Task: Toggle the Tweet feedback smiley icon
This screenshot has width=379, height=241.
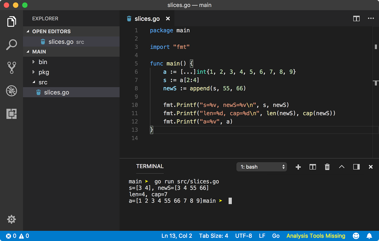Action: pyautogui.click(x=356, y=236)
